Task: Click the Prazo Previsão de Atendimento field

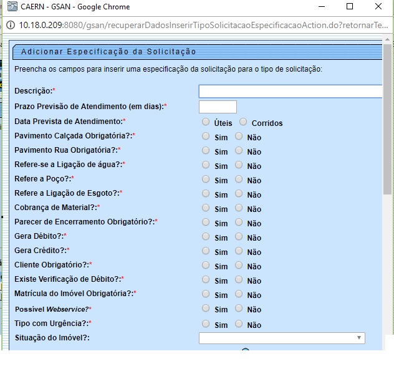Action: point(218,107)
